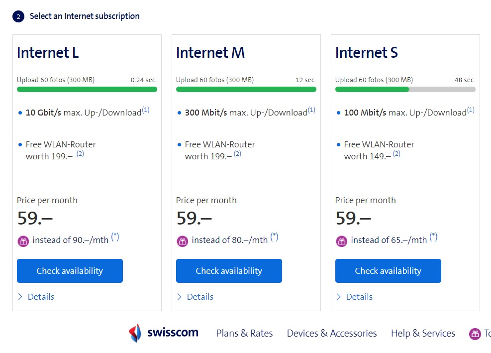
Task: Expand Details for Internet M
Action: pyautogui.click(x=196, y=297)
